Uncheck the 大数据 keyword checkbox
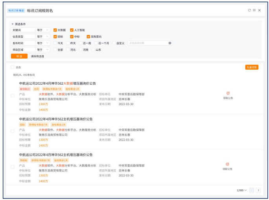 pyautogui.click(x=55, y=30)
